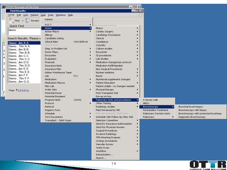Choose Clinical Alert menu entry
Screen dimensions: 227x170
pos(67,42)
